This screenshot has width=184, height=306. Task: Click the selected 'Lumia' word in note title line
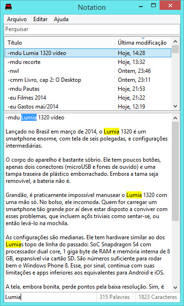point(29,118)
